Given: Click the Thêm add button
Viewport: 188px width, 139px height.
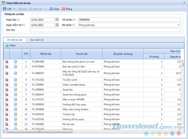Looking at the screenshot, I should [10, 45].
